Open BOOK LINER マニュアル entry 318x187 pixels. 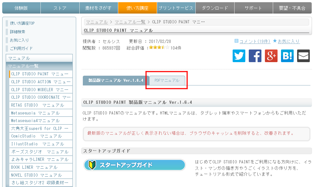[x=41, y=167]
